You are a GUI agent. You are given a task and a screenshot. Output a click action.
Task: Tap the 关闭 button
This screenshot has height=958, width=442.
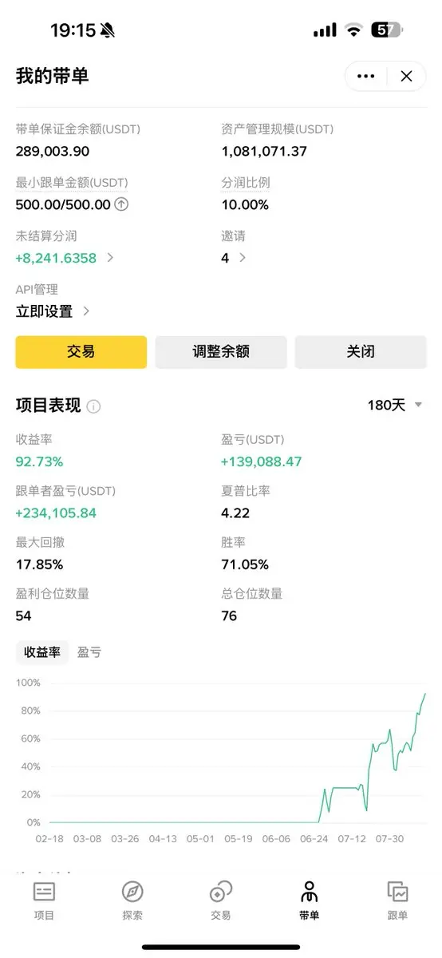[x=361, y=352]
